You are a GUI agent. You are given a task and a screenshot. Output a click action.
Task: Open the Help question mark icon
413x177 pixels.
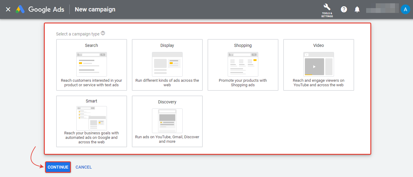(344, 9)
